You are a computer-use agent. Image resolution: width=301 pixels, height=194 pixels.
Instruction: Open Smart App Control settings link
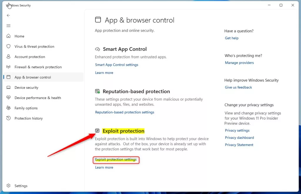point(116,65)
